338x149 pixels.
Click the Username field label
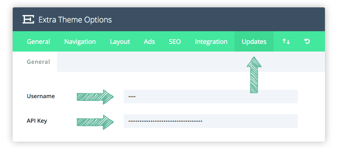pyautogui.click(x=41, y=96)
